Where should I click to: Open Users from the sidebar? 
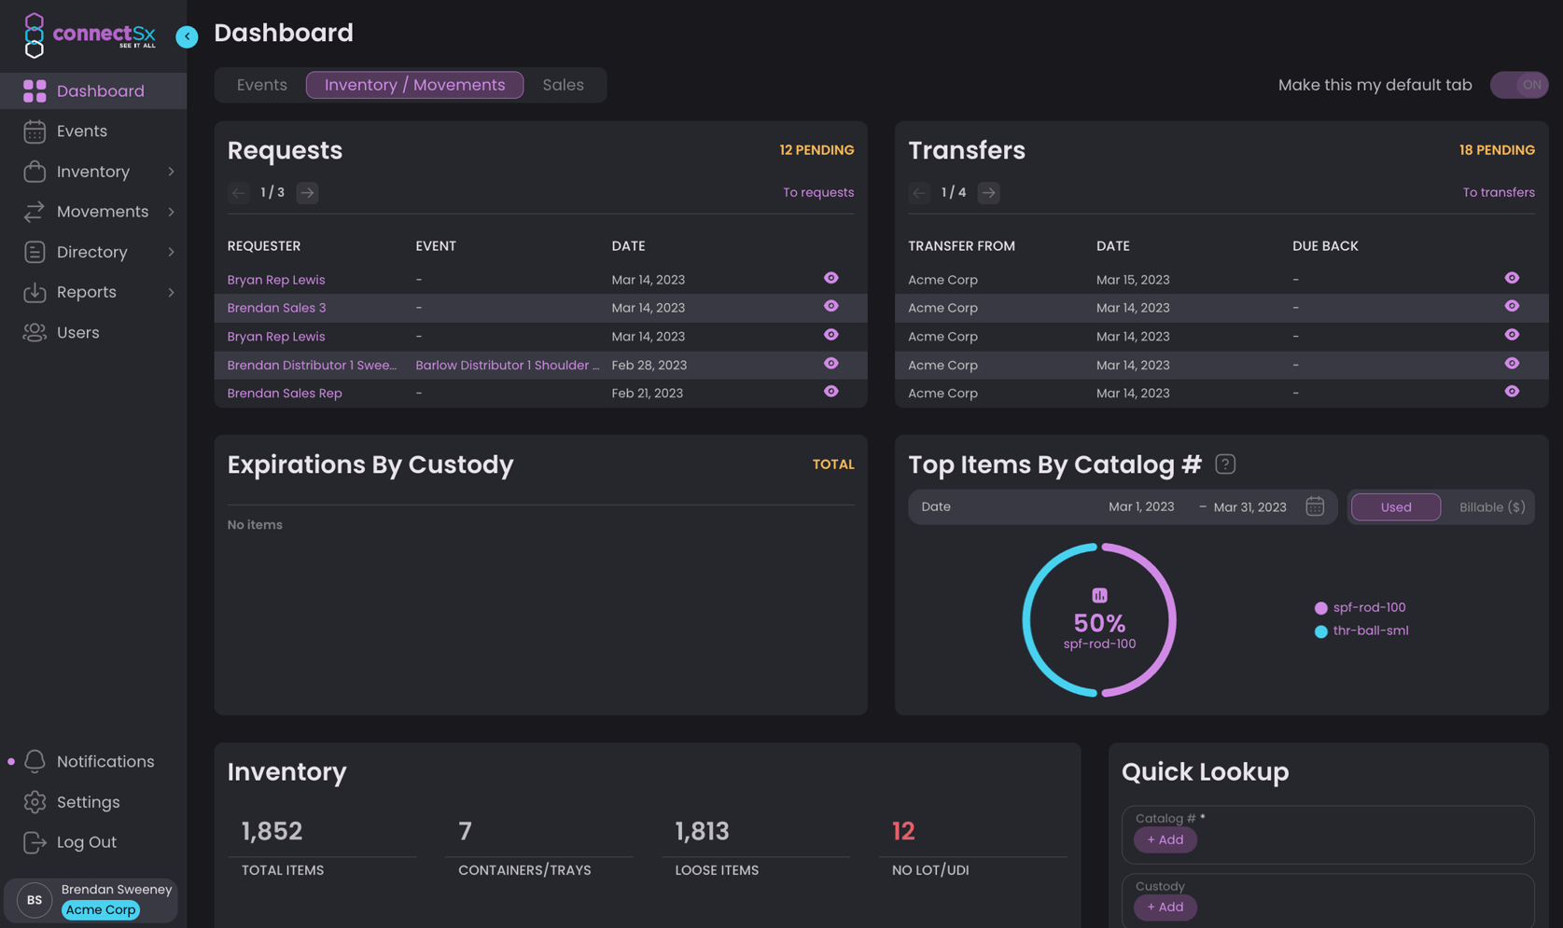(x=77, y=333)
